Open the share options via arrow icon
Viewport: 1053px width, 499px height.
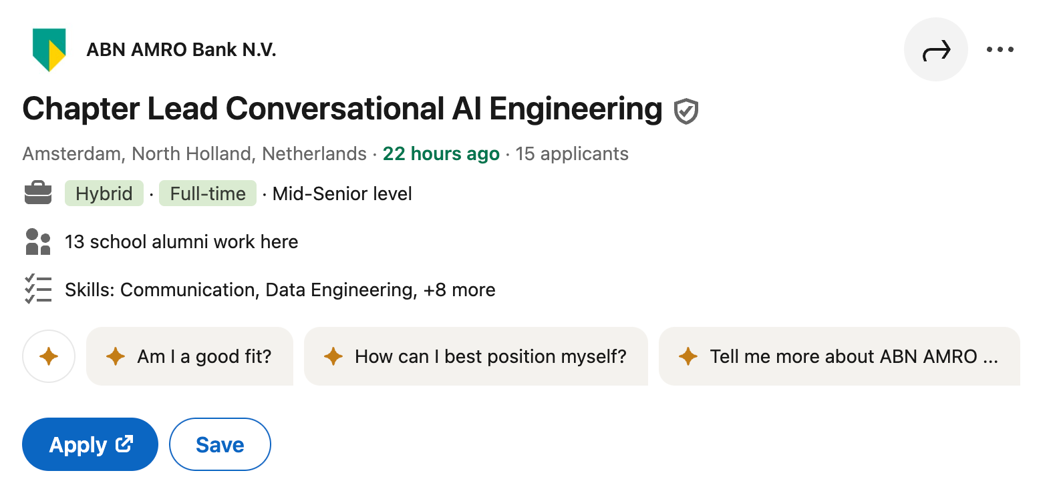[x=935, y=49]
